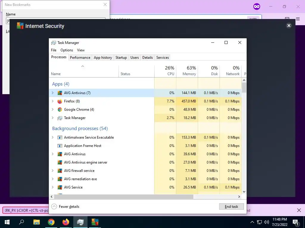The image size is (305, 228).
Task: Click the Firefox icon in Apps list
Action: [x=60, y=101]
